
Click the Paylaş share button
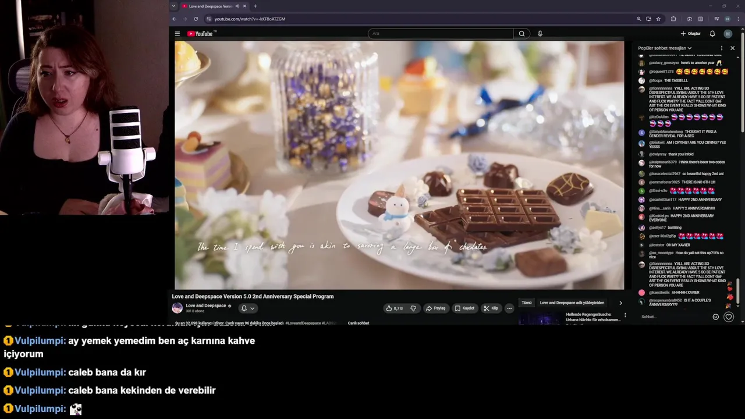tap(435, 308)
